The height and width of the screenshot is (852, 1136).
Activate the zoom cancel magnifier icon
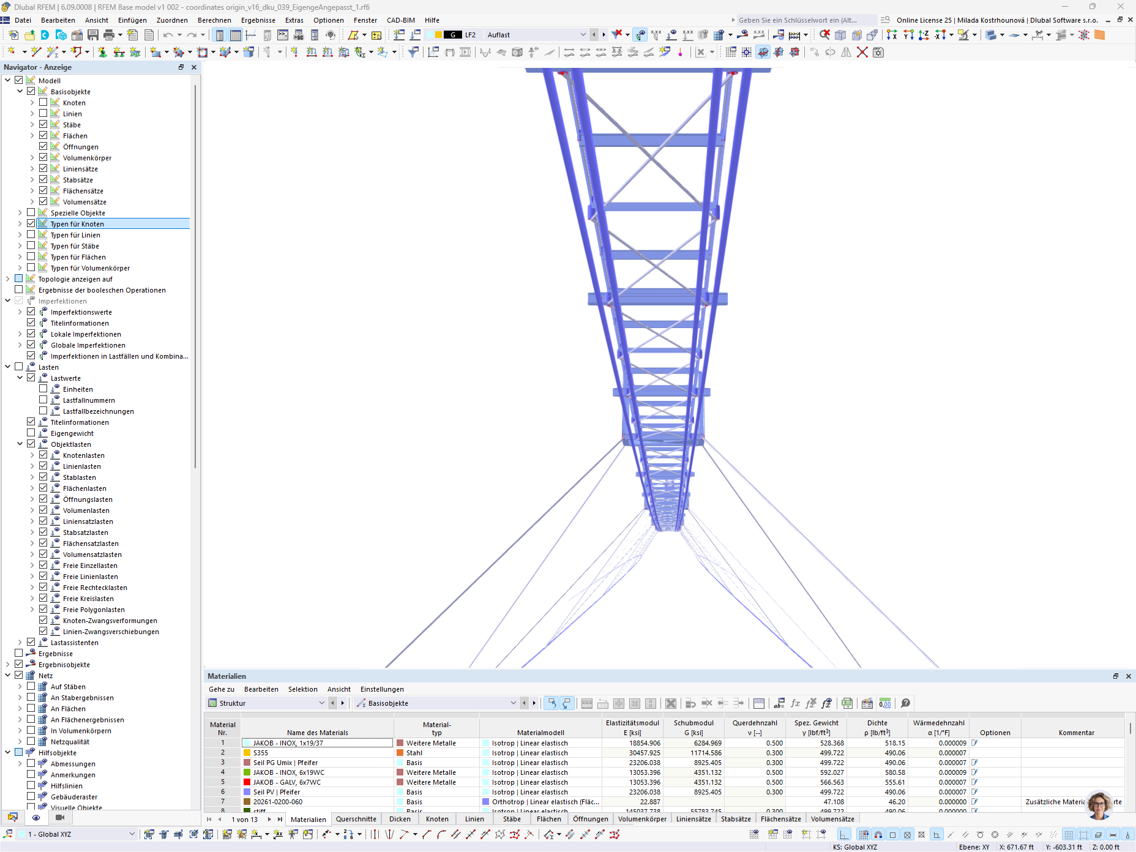(x=824, y=35)
